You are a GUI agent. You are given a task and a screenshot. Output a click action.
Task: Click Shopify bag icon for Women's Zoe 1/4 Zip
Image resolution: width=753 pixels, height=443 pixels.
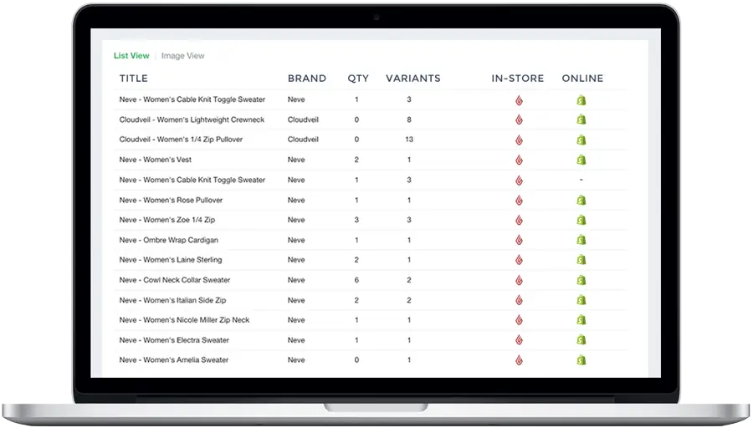pos(581,220)
